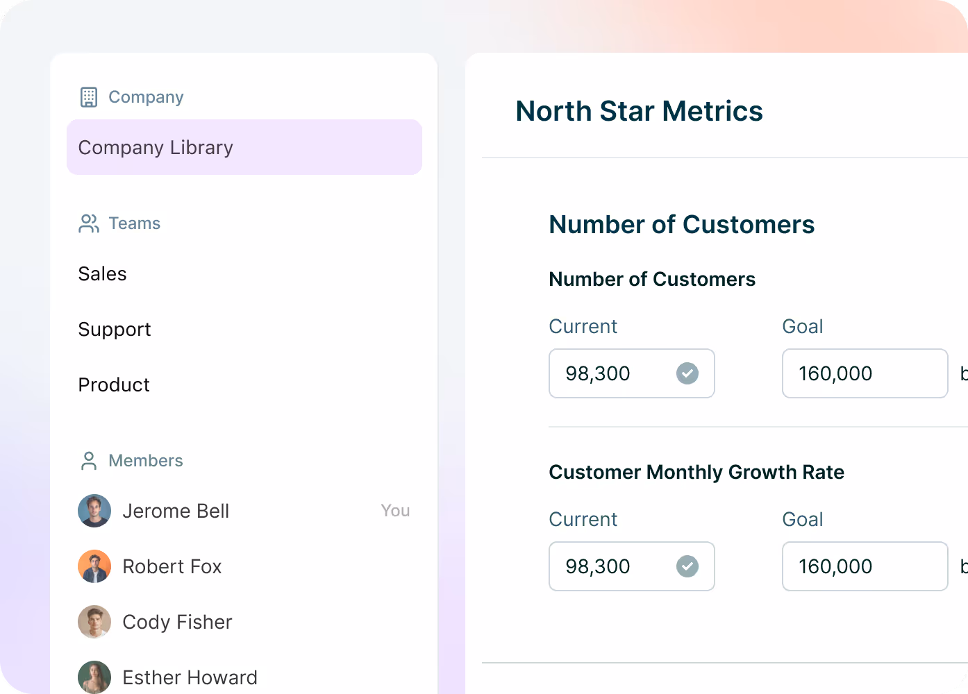Click the Goal label under Number of Customers
Viewport: 968px width, 694px height.
coord(803,326)
